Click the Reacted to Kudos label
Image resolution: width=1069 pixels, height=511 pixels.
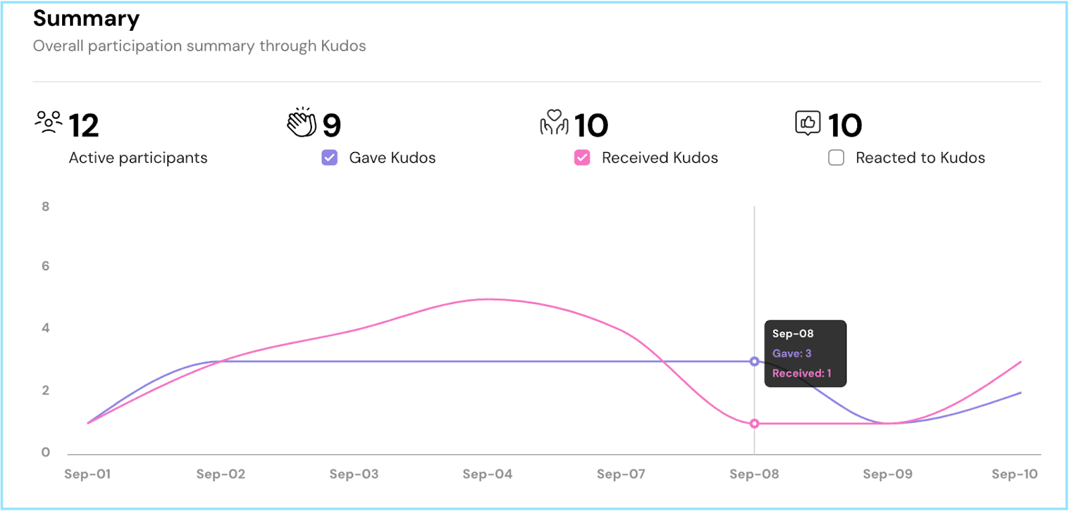920,157
